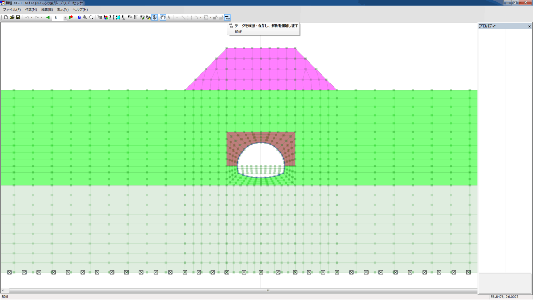Toggle the hand pan tool
The width and height of the screenshot is (533, 300).
pos(163,17)
